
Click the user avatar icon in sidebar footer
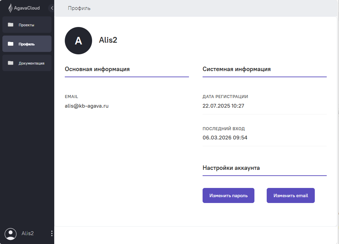(11, 234)
